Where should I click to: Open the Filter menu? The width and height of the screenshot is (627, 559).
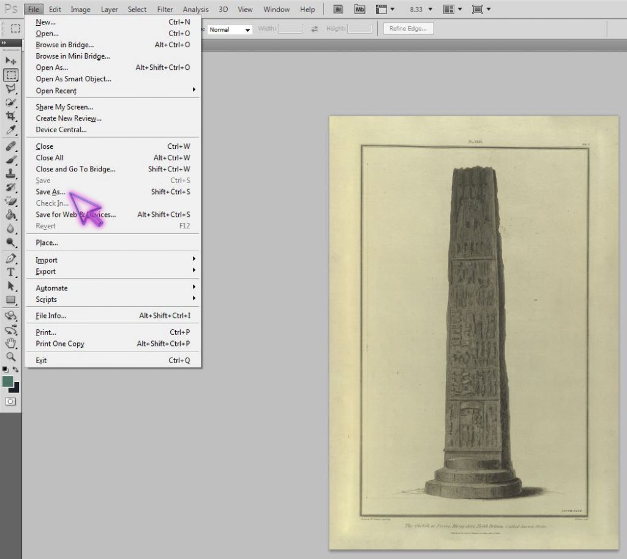(165, 9)
